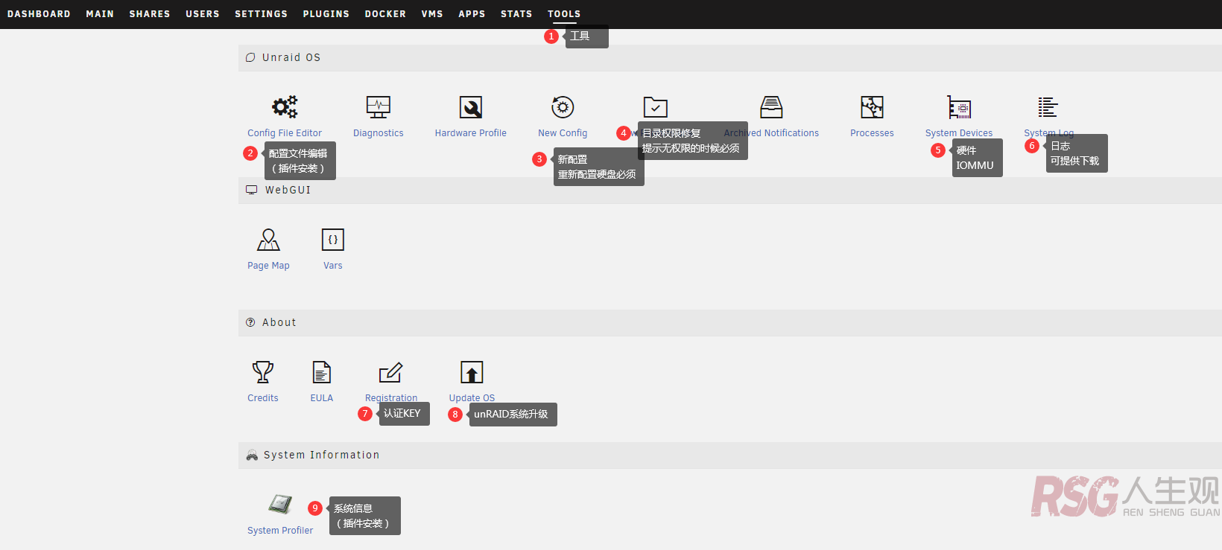Click the Registration text link

point(391,398)
